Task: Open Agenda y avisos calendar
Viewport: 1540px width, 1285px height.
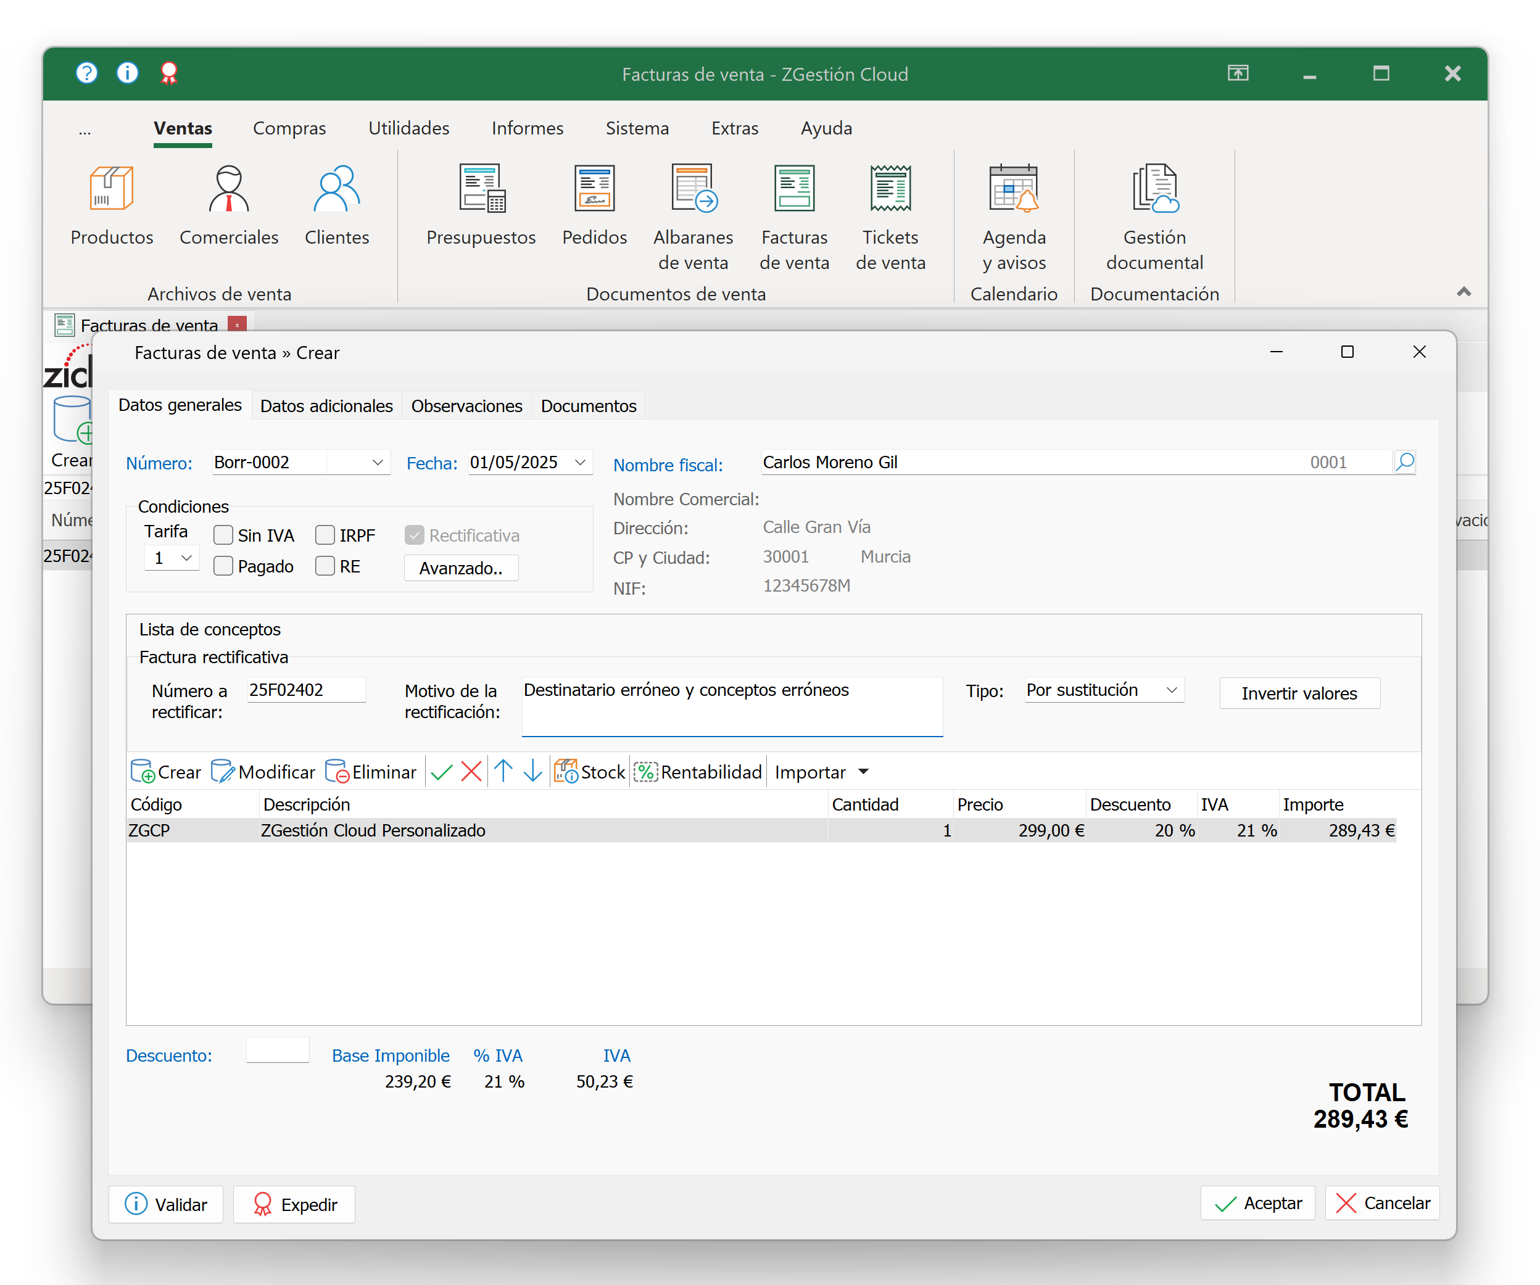Action: (1014, 218)
